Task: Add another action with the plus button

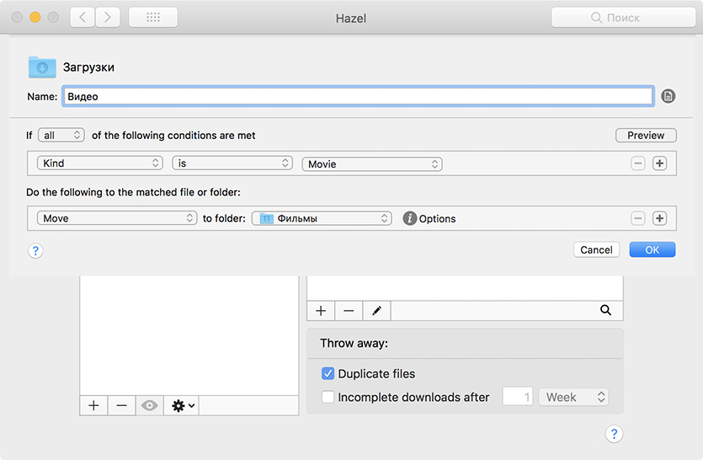Action: [x=659, y=218]
